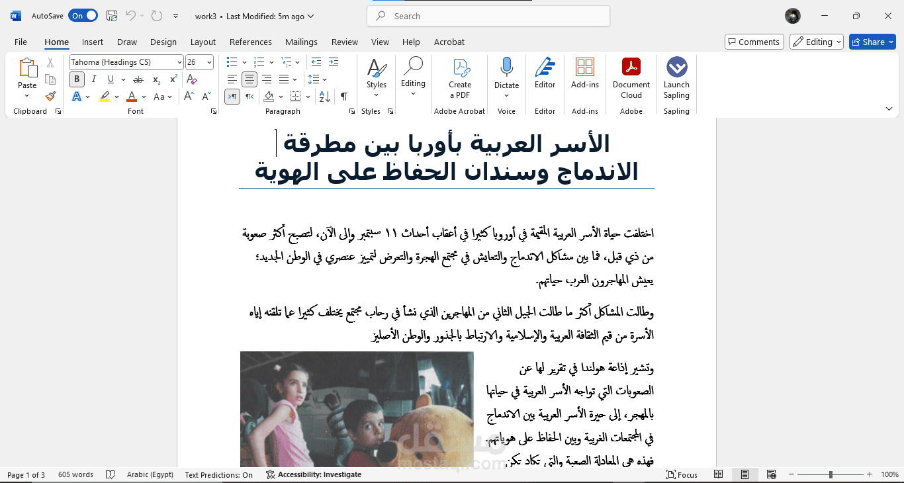The width and height of the screenshot is (904, 483).
Task: Click the 605 words count
Action: (75, 474)
